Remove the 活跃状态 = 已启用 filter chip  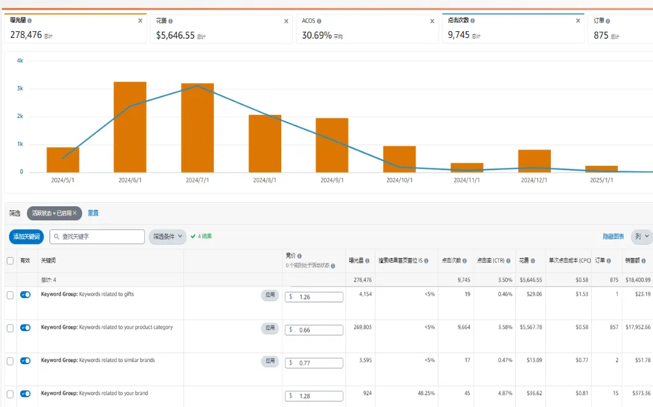(x=75, y=213)
